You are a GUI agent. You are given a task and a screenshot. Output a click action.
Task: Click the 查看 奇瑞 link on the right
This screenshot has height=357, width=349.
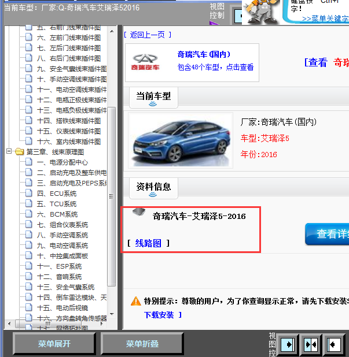[326, 62]
